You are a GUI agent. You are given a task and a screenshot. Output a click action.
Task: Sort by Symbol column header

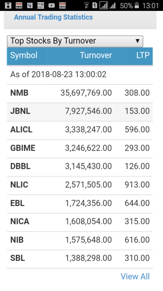pyautogui.click(x=24, y=55)
